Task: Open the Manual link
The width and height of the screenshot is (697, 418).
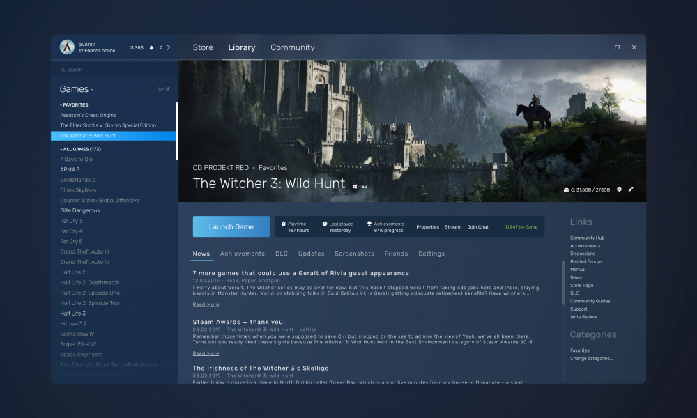Action: point(578,269)
